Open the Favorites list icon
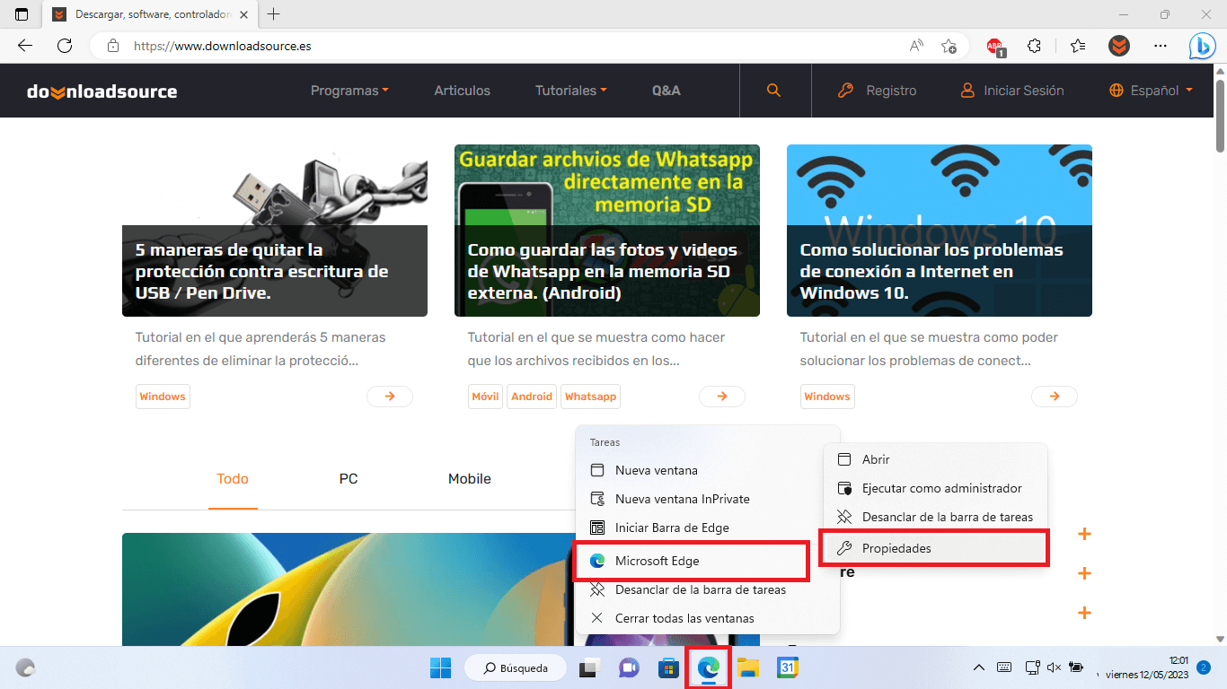The width and height of the screenshot is (1227, 689). click(x=1078, y=46)
